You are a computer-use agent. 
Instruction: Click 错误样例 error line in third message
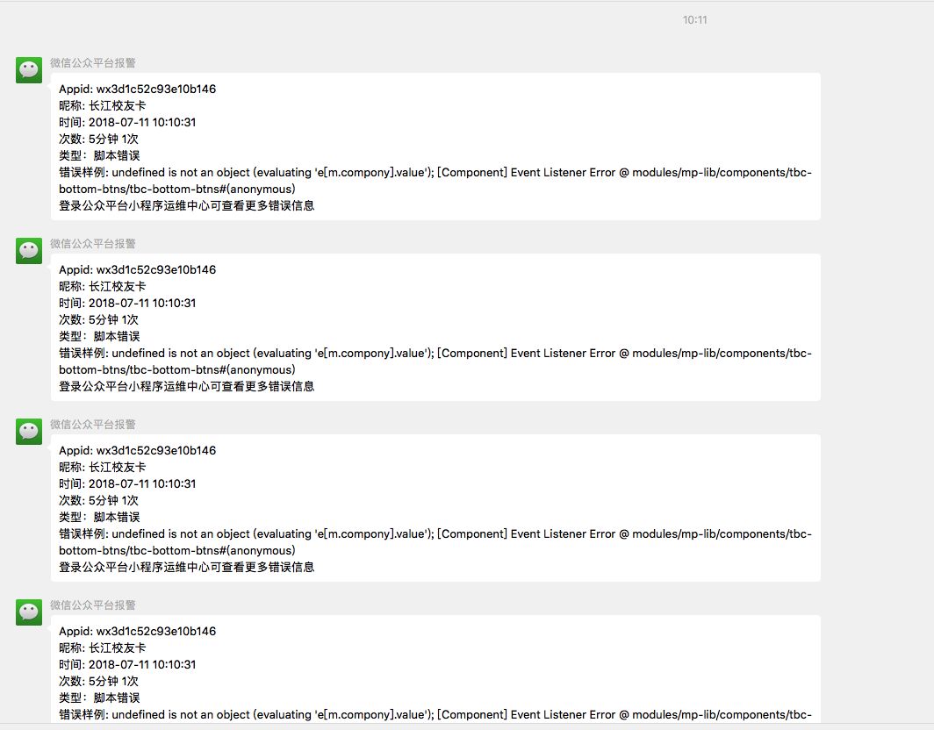(x=435, y=533)
